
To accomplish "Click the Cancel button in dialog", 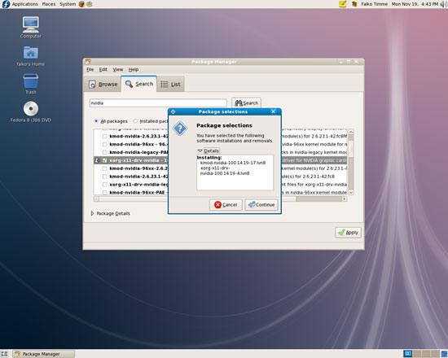I will [x=226, y=205].
